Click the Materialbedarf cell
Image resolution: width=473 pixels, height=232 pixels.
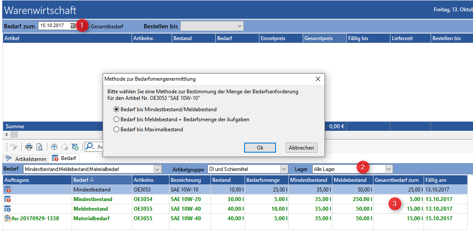tap(102, 218)
